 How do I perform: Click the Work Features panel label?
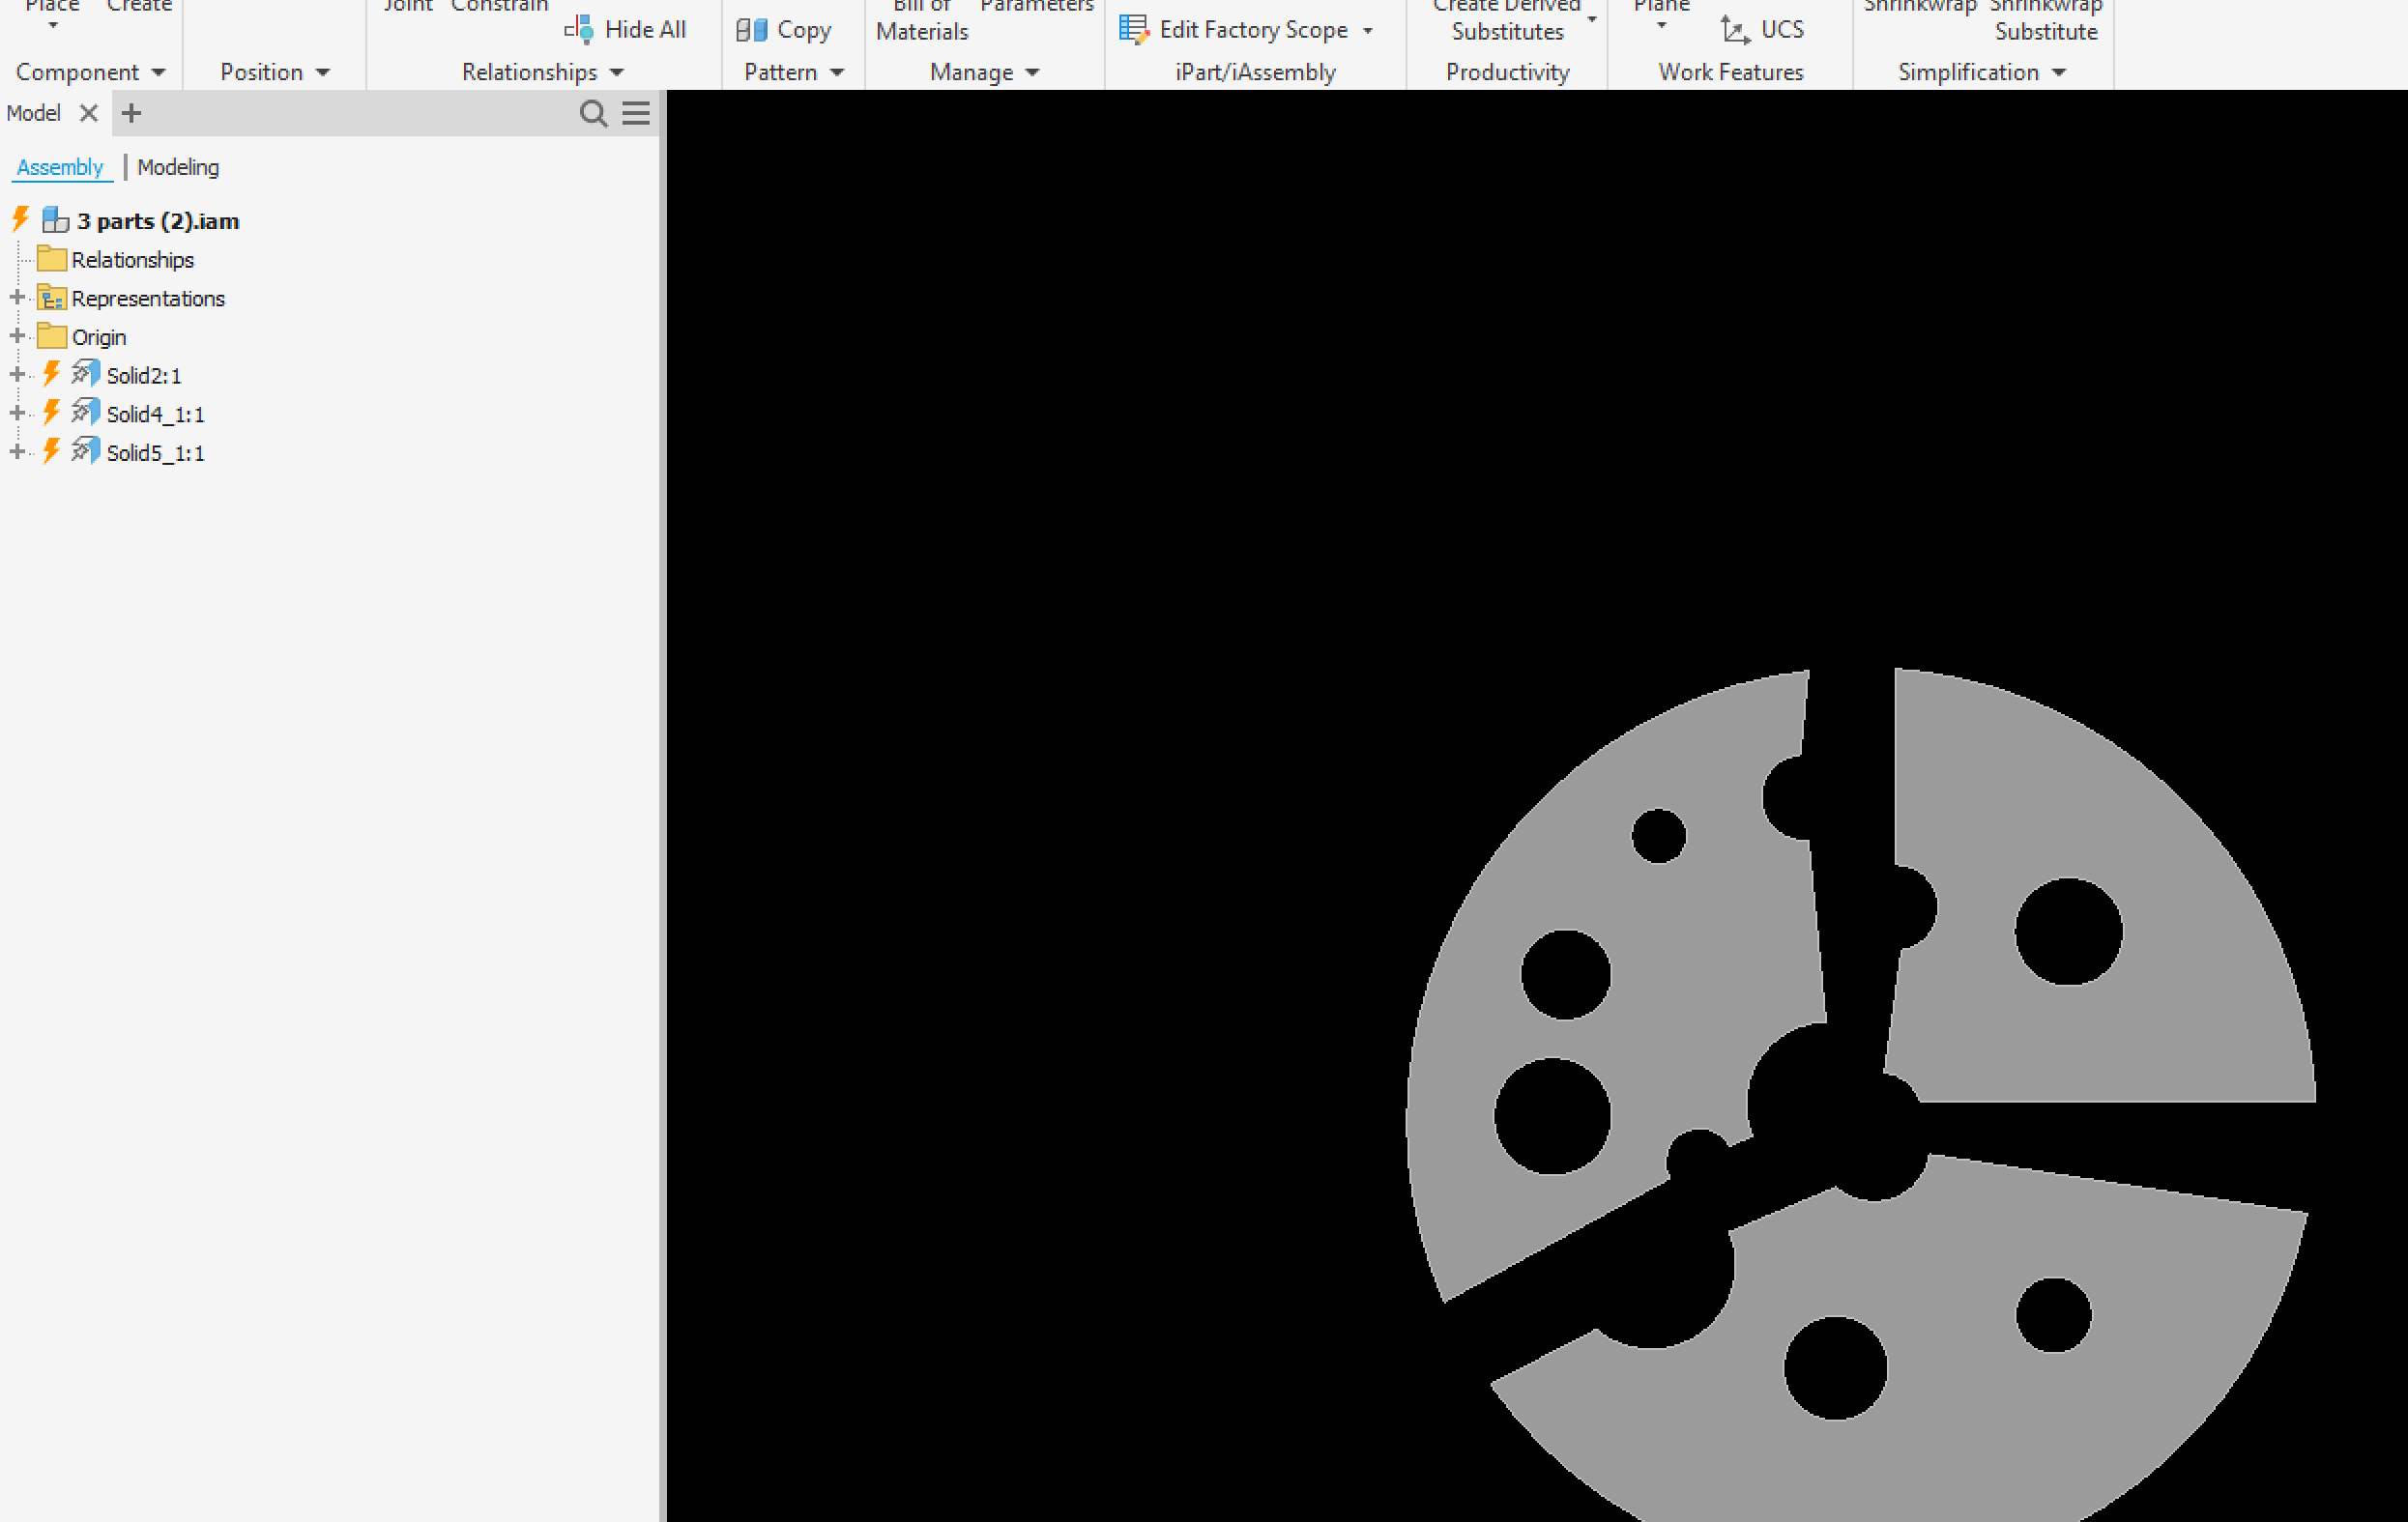(x=1731, y=72)
